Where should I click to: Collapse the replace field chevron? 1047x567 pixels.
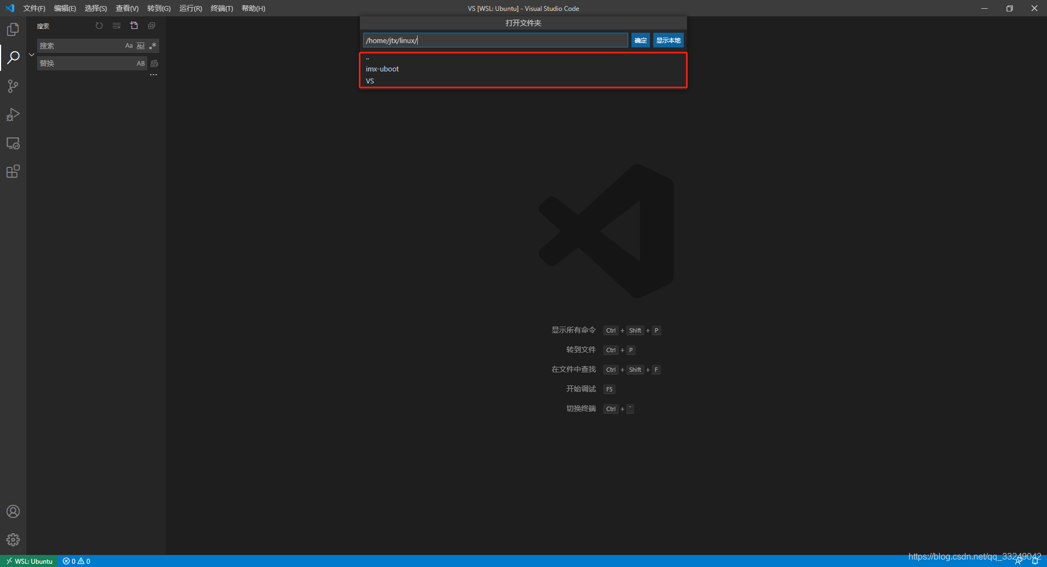click(x=32, y=55)
